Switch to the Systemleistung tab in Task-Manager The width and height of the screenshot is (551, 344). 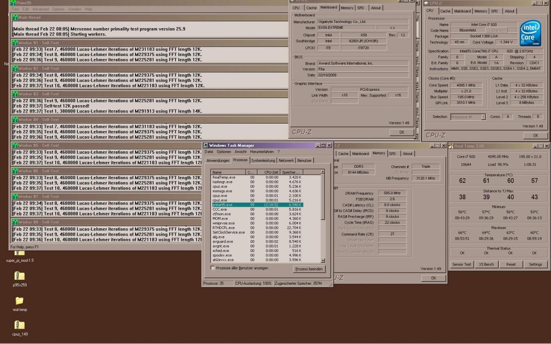coord(263,160)
